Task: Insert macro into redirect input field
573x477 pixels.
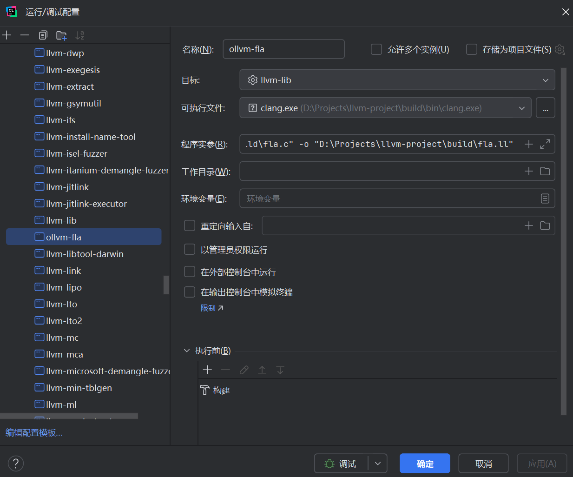Action: click(x=529, y=225)
